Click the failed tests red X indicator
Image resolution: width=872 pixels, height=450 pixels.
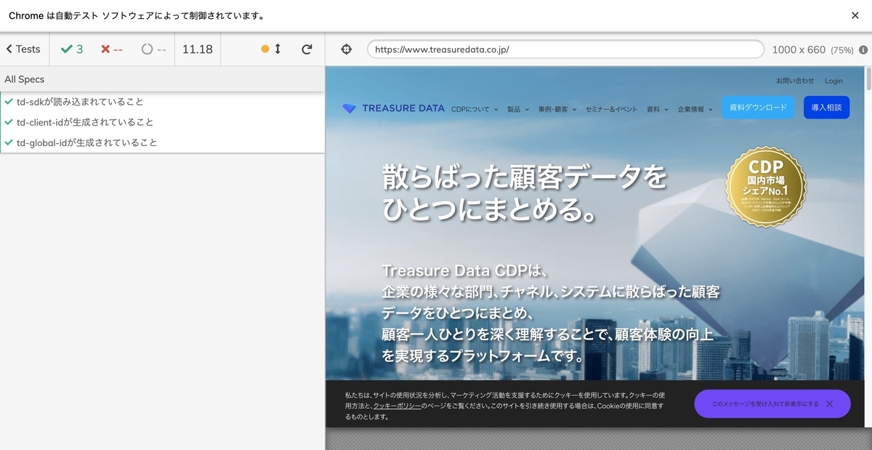point(111,49)
